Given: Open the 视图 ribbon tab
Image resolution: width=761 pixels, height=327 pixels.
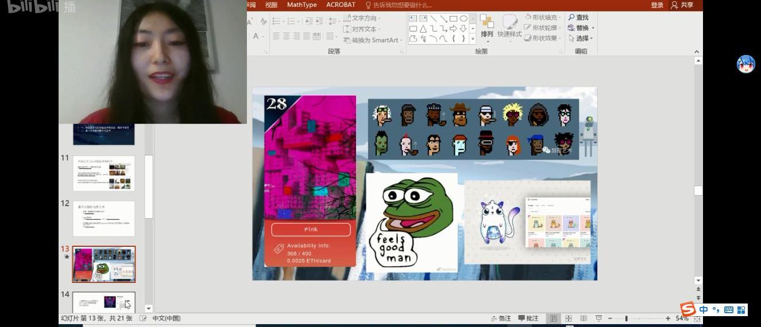Looking at the screenshot, I should click(x=271, y=5).
